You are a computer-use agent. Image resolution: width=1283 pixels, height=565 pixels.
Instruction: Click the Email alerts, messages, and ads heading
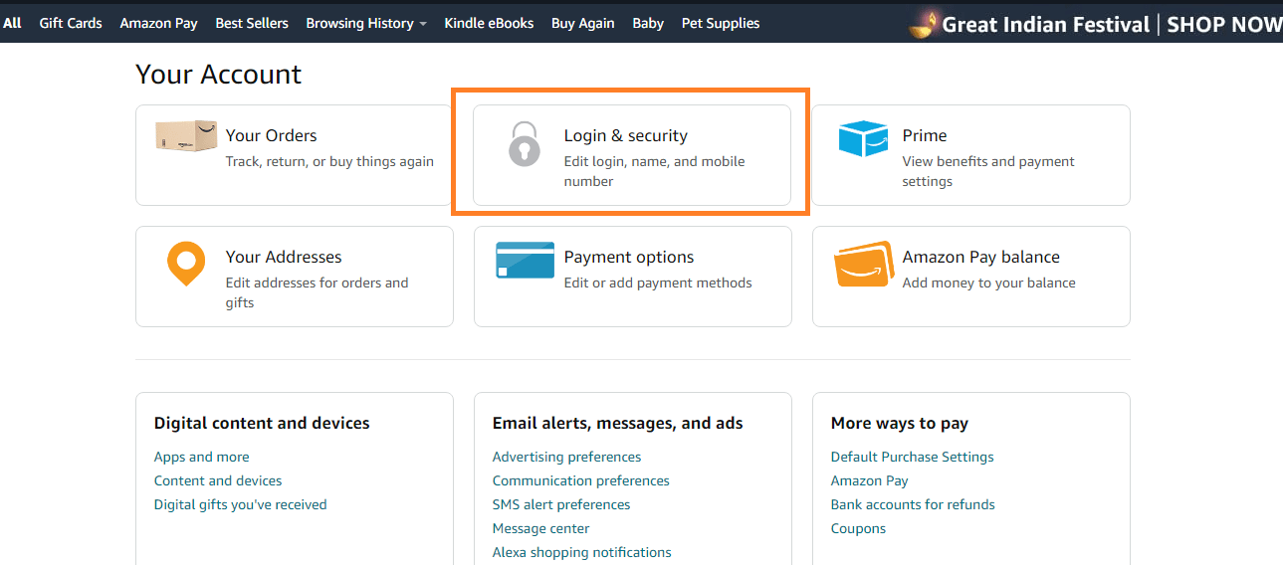[x=618, y=423]
